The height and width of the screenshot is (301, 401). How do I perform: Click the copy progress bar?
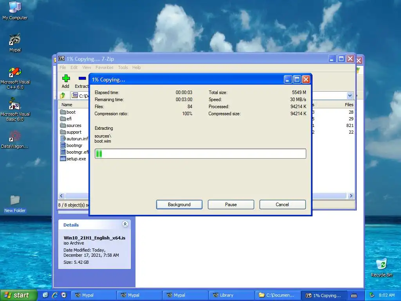click(200, 154)
